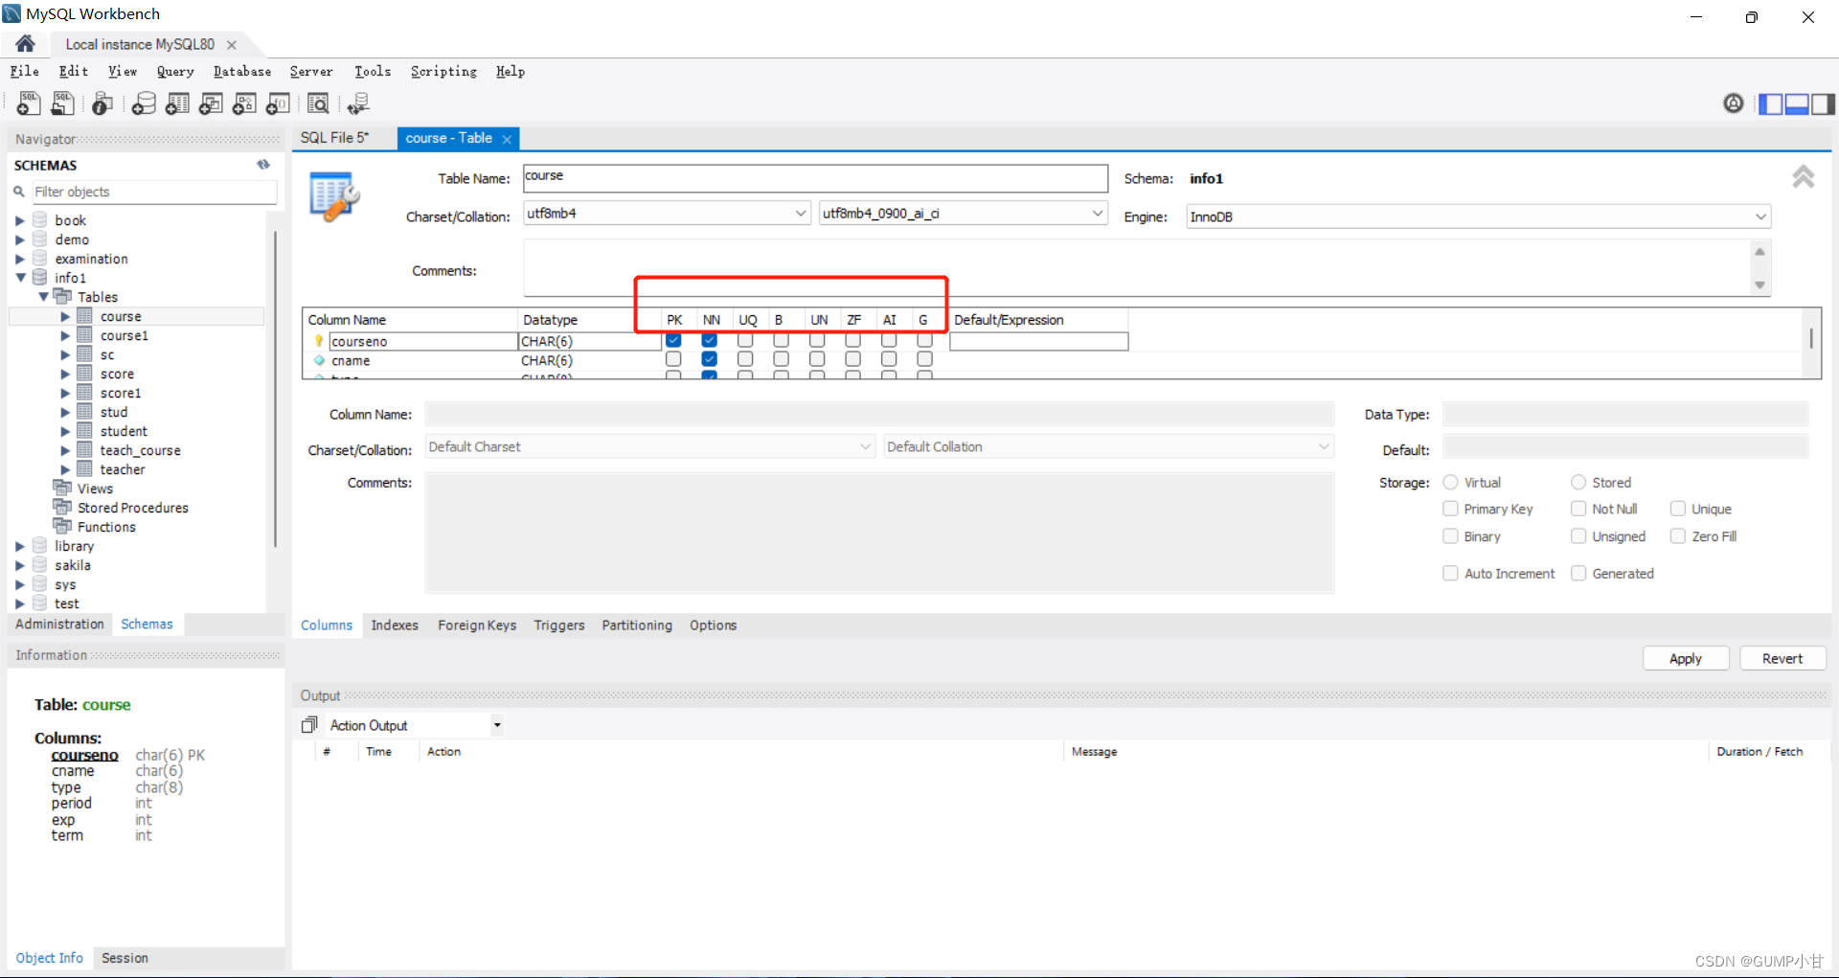This screenshot has width=1839, height=978.
Task: Tick the Auto Increment checkbox
Action: [x=1450, y=573]
